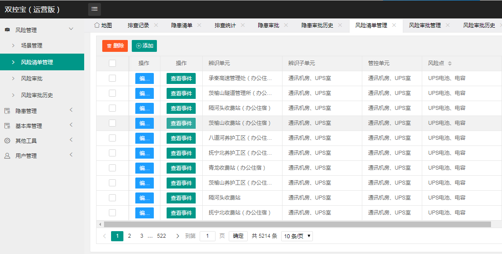The height and width of the screenshot is (254, 502).
Task: Check the row for 抚宁北收费站（办公住宿）
Action: click(112, 213)
